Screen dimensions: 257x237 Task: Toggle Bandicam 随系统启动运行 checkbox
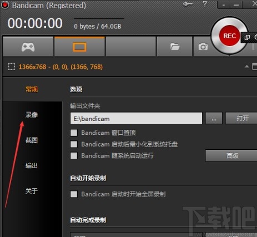[x=74, y=155]
